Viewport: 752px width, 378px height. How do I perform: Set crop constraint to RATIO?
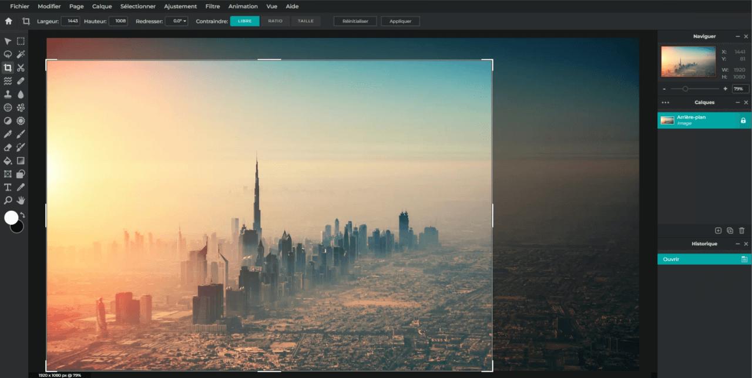tap(275, 21)
